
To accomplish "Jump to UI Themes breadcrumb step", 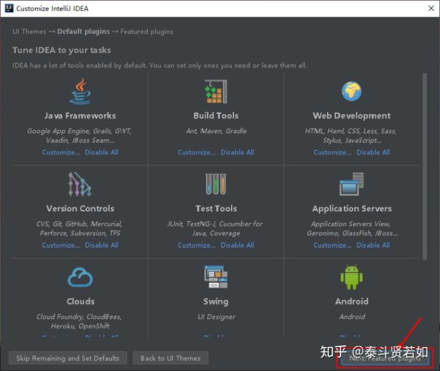I will point(29,31).
